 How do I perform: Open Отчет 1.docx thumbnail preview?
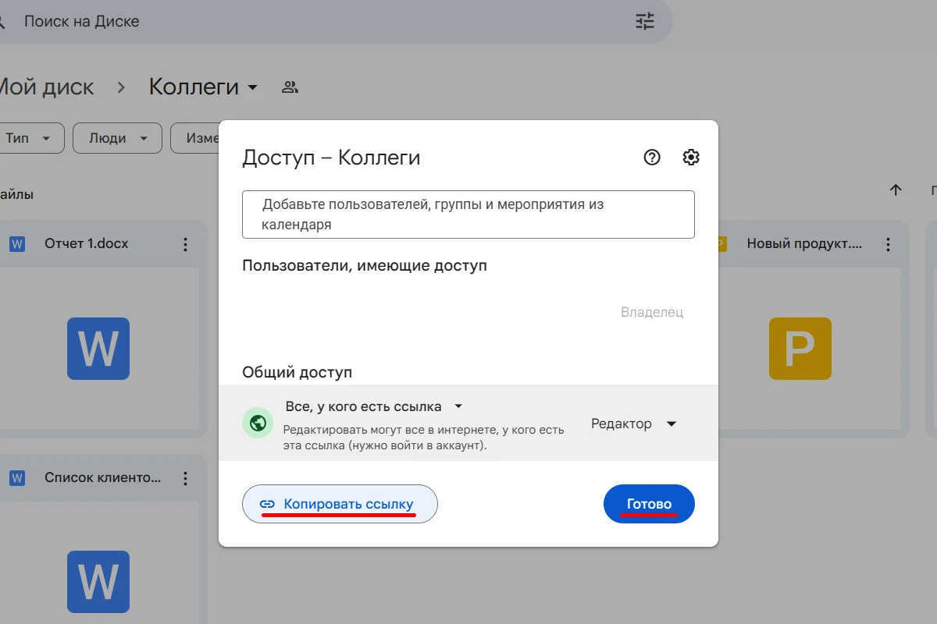pos(98,349)
